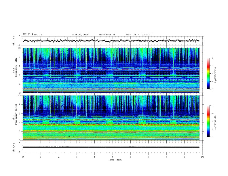Click the ch.1 Frequency (kHz) axis label

16,67
